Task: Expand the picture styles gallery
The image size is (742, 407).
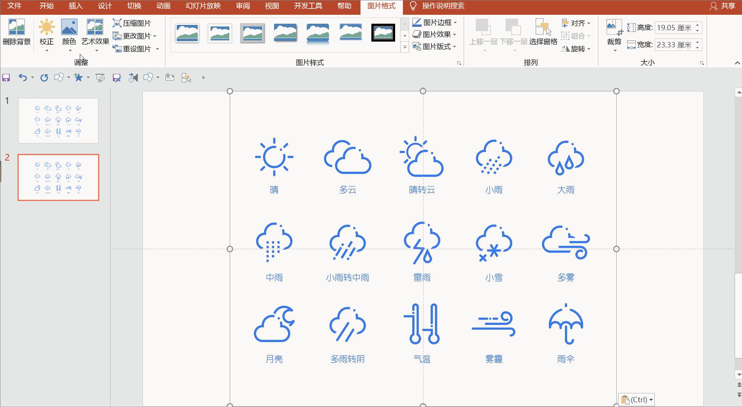Action: click(x=405, y=46)
